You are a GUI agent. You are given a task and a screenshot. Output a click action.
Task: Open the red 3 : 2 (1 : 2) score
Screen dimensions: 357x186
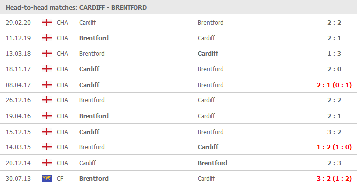coord(334,179)
